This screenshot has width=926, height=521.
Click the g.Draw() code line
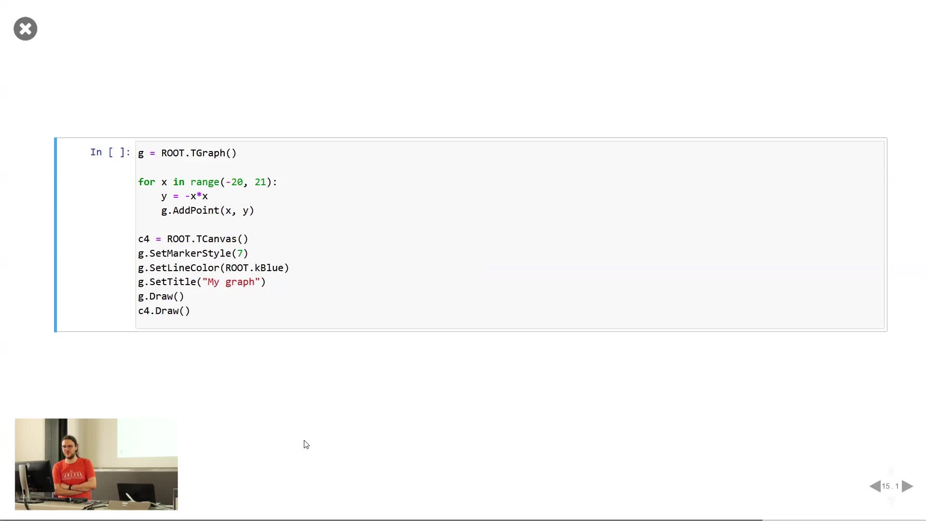click(161, 297)
